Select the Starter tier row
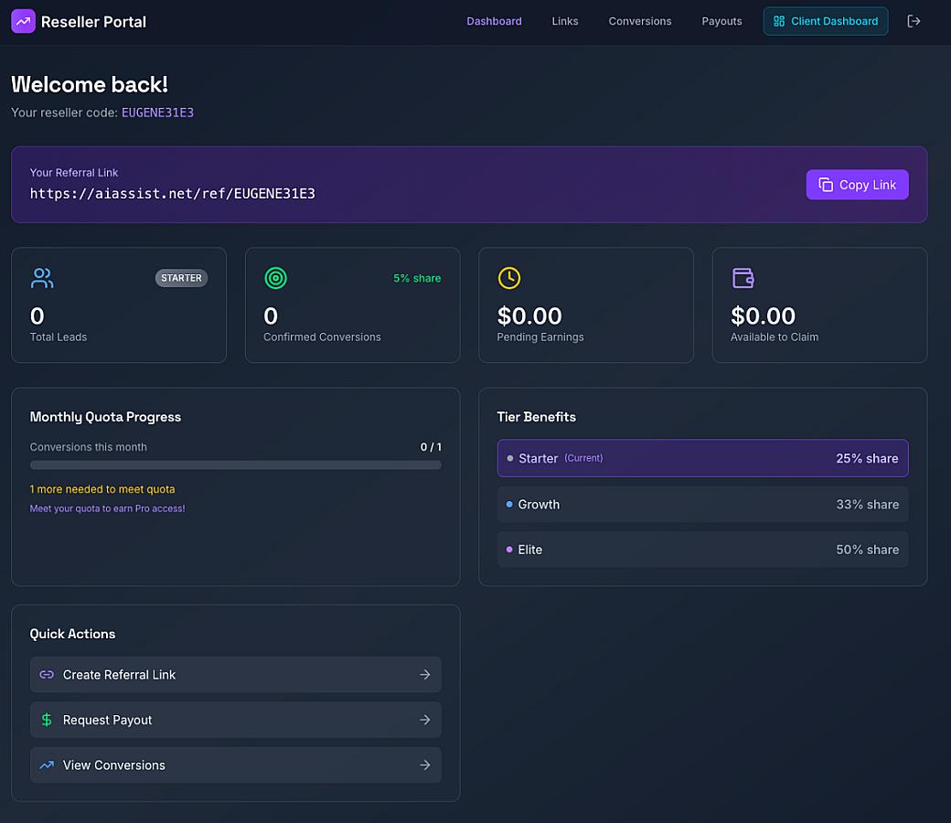 pyautogui.click(x=702, y=458)
